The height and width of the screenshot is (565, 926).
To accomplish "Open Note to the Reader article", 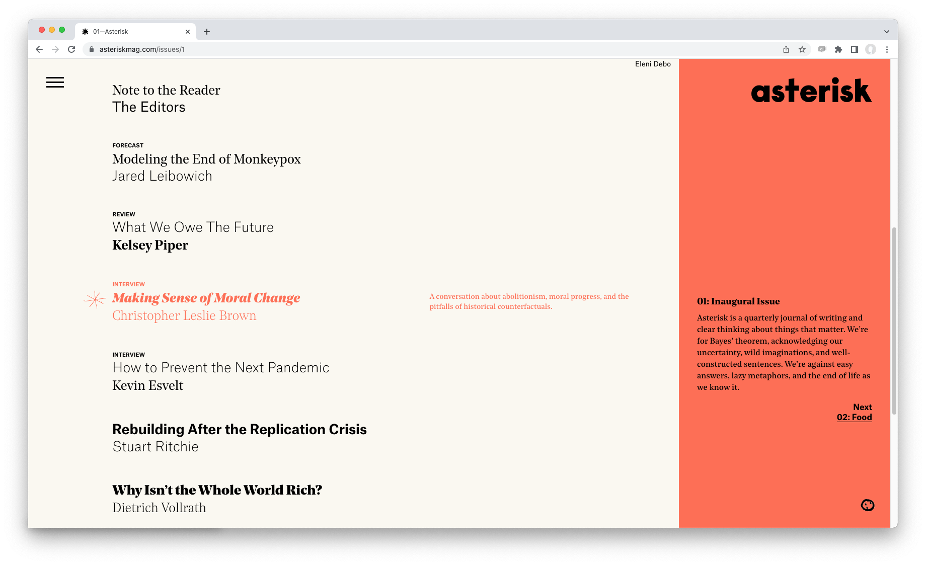I will pyautogui.click(x=166, y=90).
